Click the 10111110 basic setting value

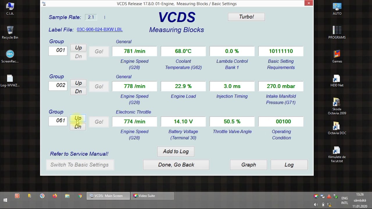pos(281,51)
